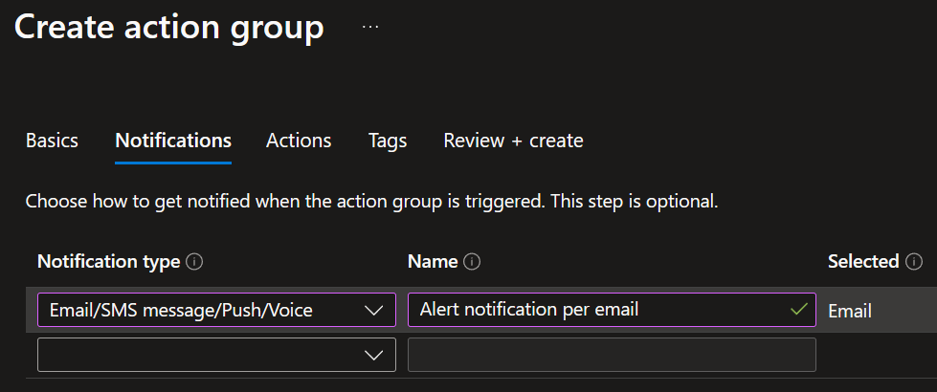
Task: Click the 'Selected' column header label
Action: (x=863, y=262)
